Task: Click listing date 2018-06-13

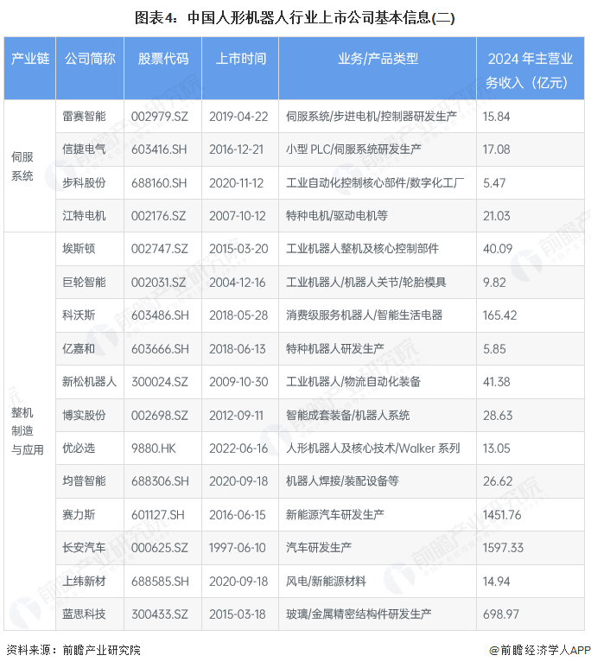Action: [x=238, y=348]
